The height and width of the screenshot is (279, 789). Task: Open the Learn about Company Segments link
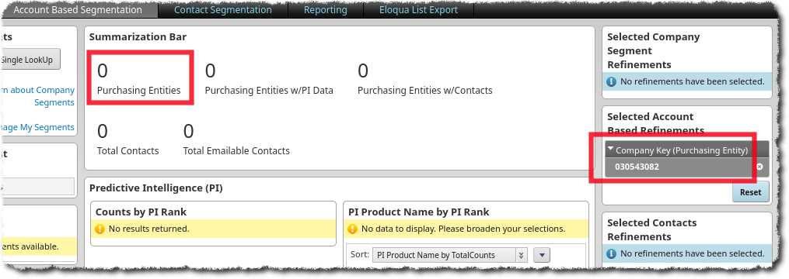point(37,96)
